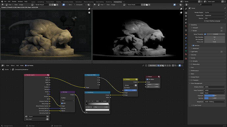Click the Max Samples field
227x127 pixels.
click(x=215, y=37)
